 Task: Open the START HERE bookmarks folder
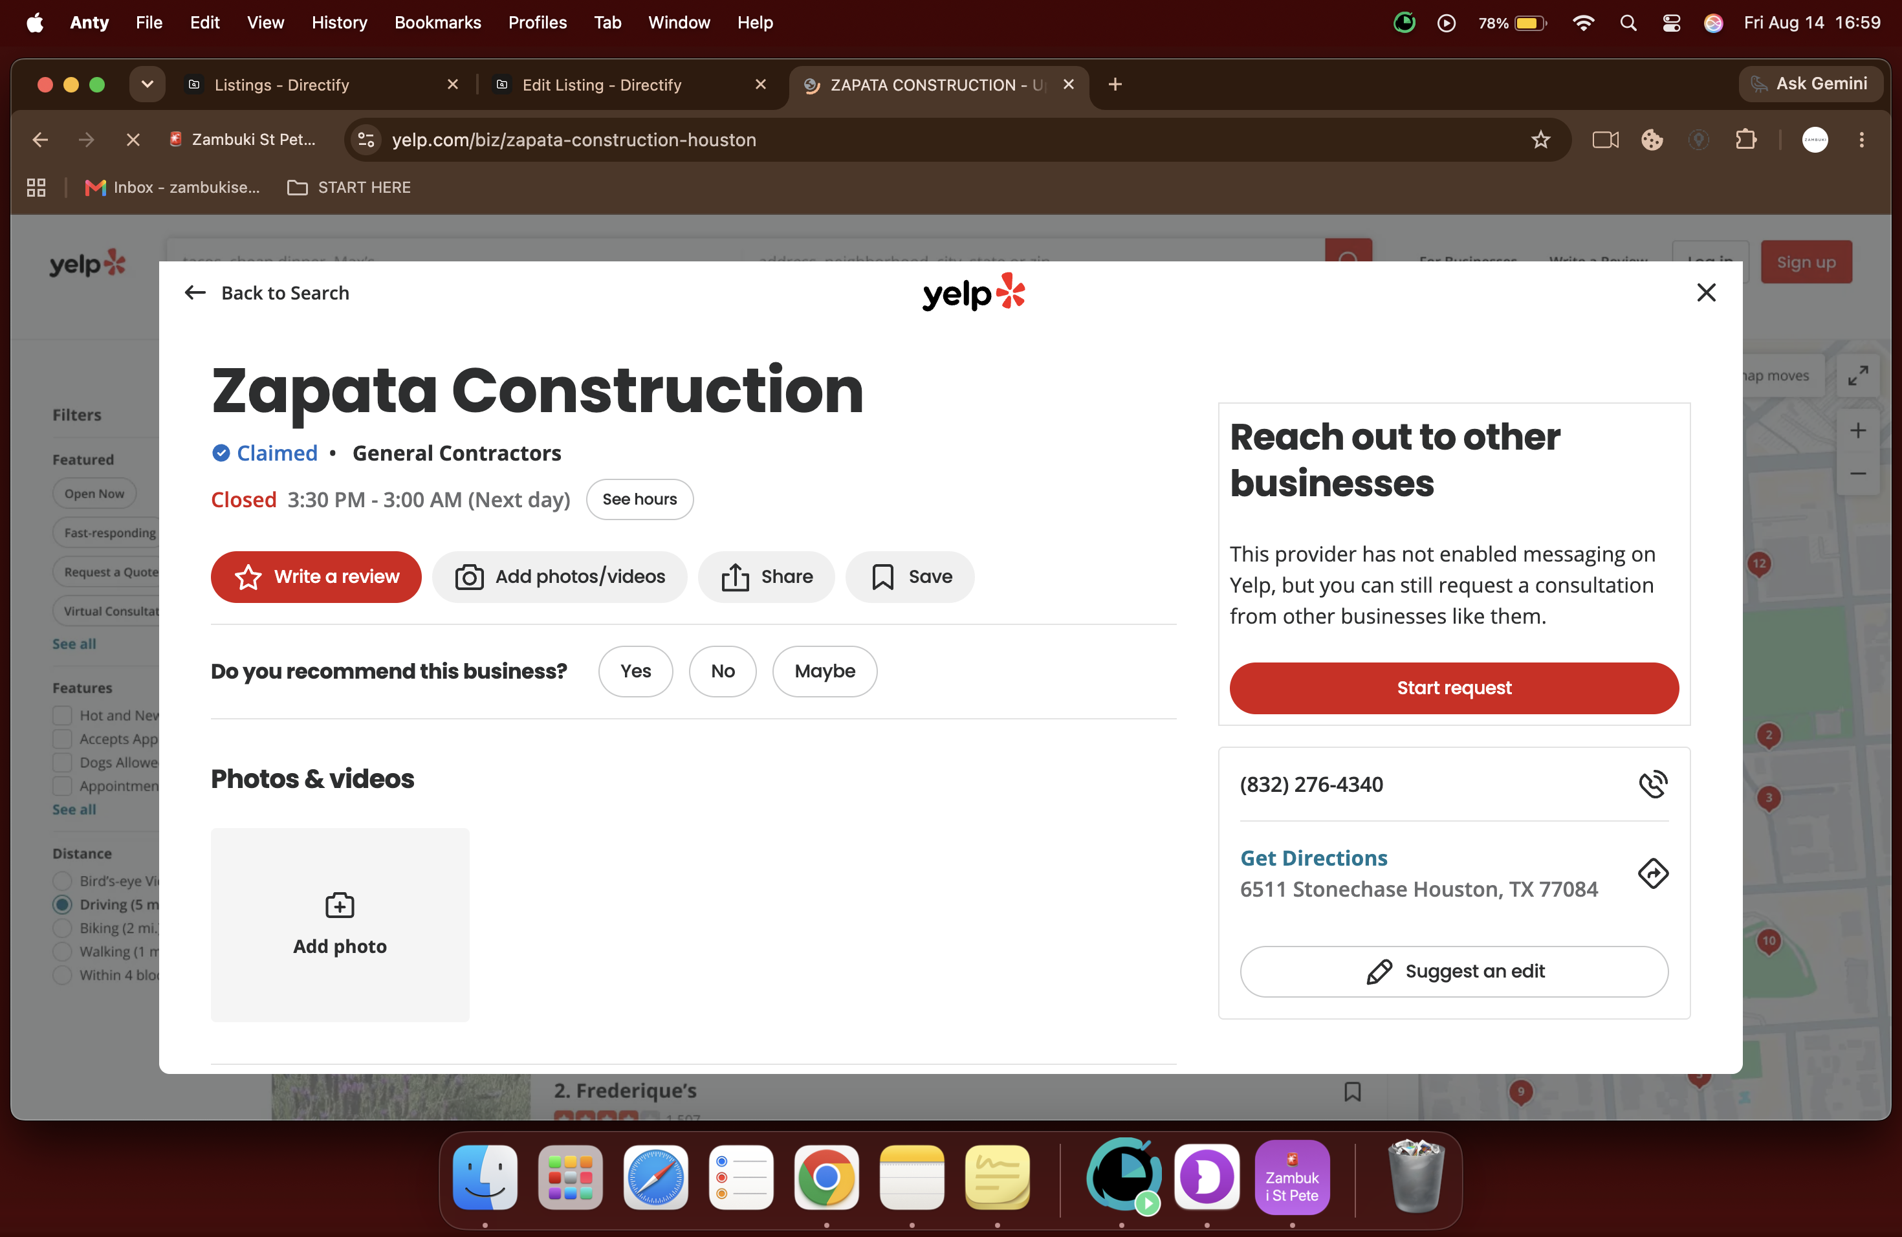(349, 187)
